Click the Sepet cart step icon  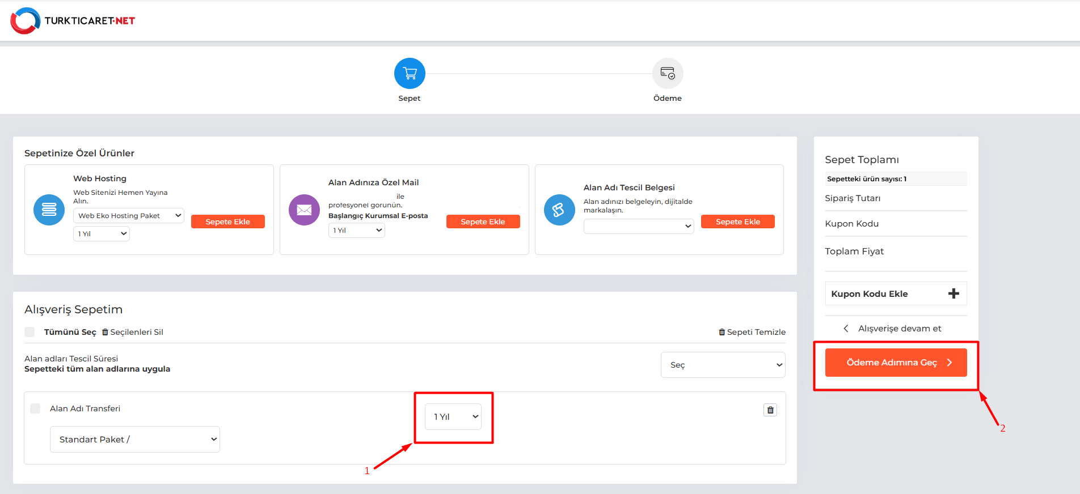[410, 74]
